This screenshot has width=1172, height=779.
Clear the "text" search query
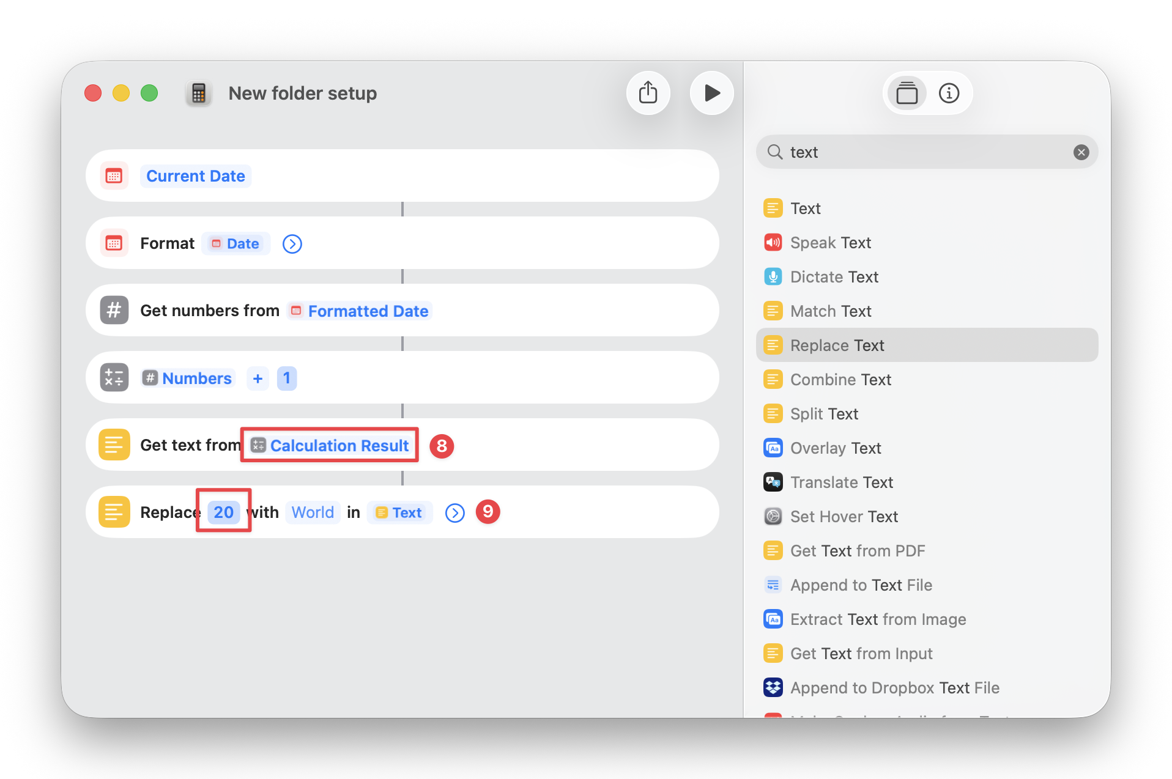[x=1081, y=152]
